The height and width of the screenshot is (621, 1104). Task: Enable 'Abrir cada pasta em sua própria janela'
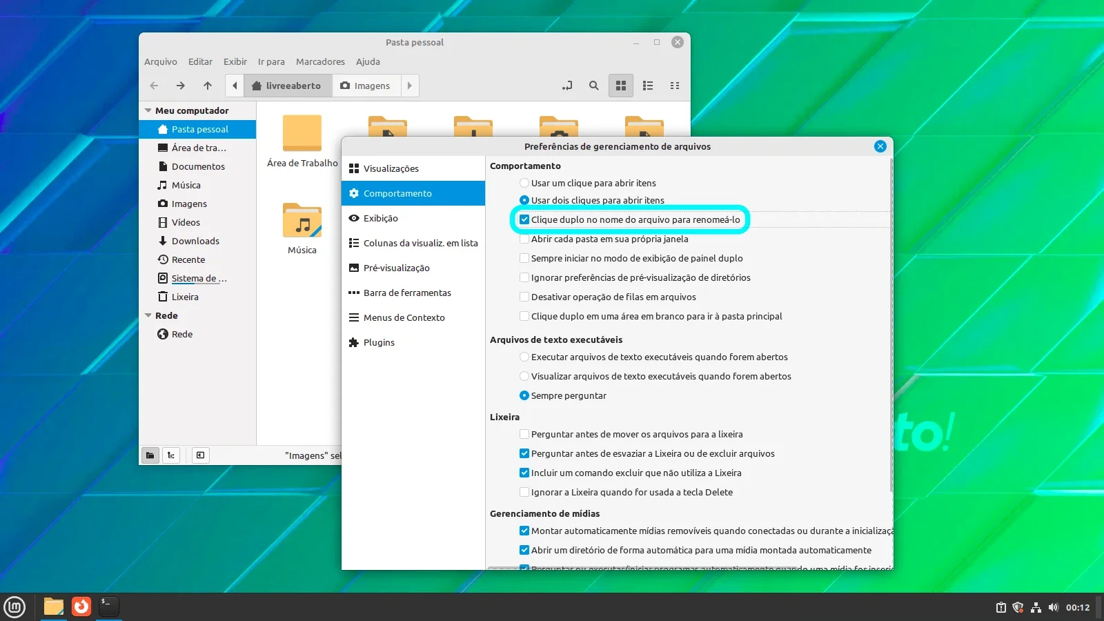click(x=604, y=239)
